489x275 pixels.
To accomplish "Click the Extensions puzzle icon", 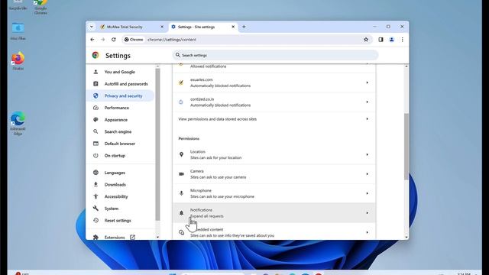I will click(96, 238).
